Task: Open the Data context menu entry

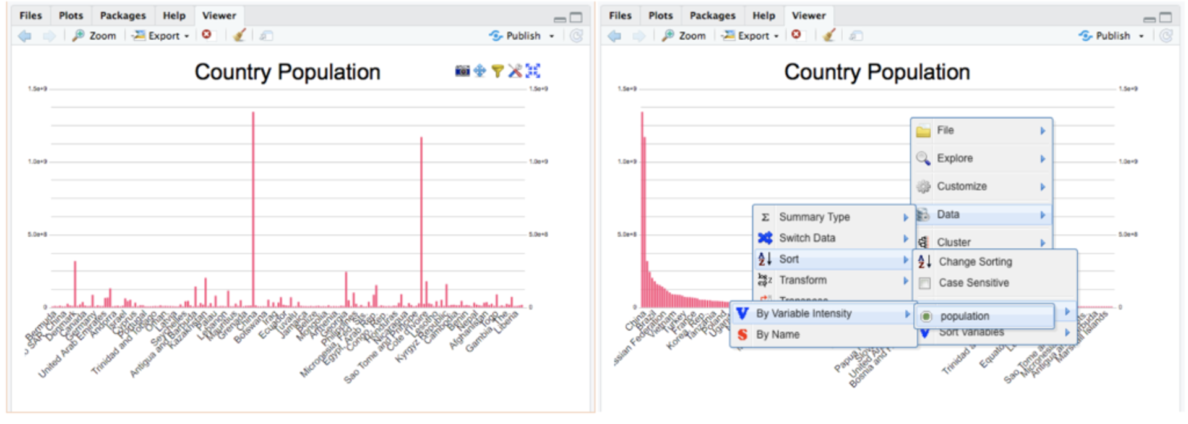Action: [x=981, y=214]
